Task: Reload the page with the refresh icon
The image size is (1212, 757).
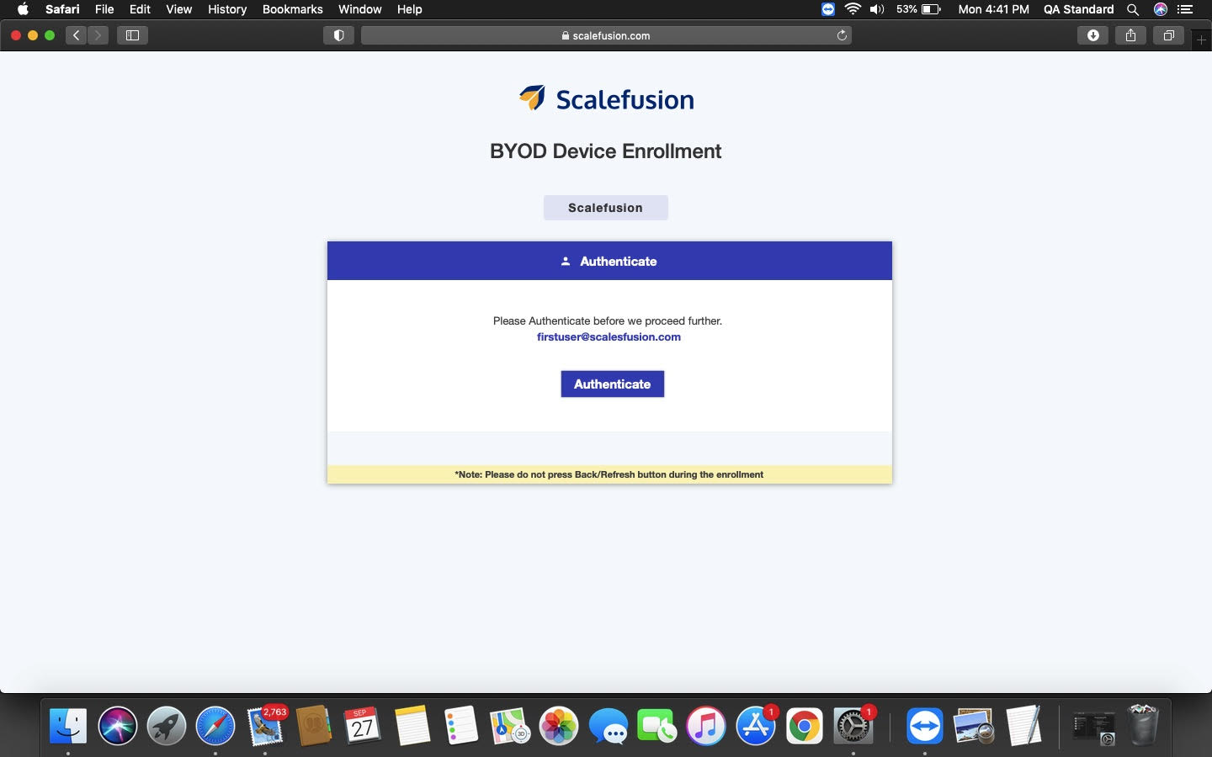Action: coord(841,35)
